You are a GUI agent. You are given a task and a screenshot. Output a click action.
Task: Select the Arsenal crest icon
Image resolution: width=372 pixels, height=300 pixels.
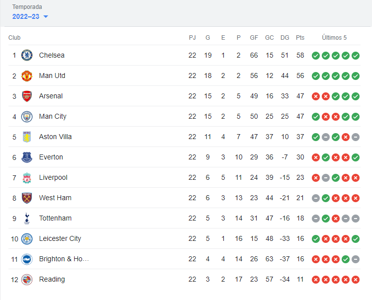[27, 96]
